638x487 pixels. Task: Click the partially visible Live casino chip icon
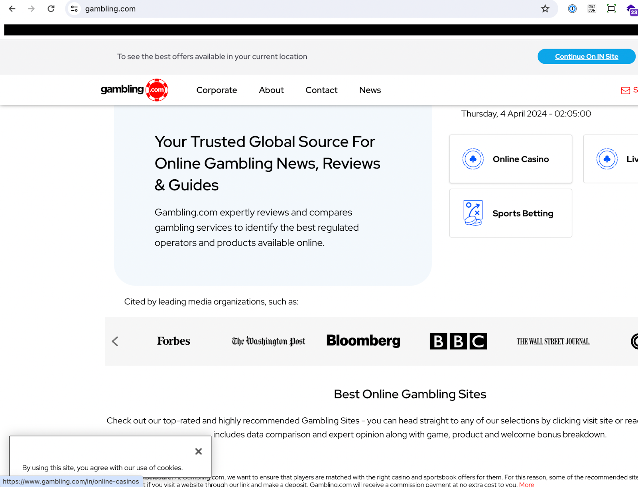point(607,159)
